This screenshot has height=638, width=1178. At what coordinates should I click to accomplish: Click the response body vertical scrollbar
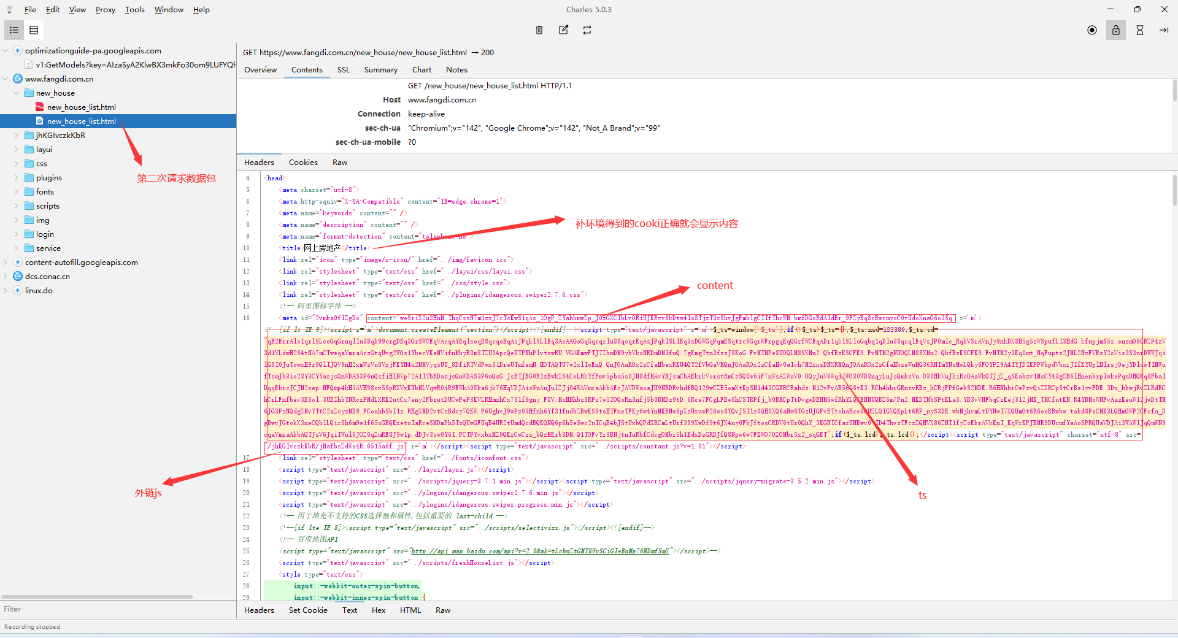[1174, 192]
